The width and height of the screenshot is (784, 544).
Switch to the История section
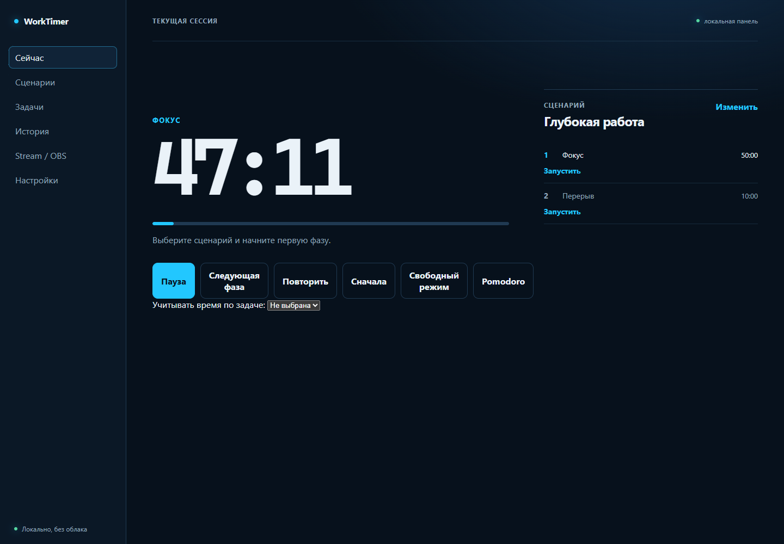[x=63, y=131]
